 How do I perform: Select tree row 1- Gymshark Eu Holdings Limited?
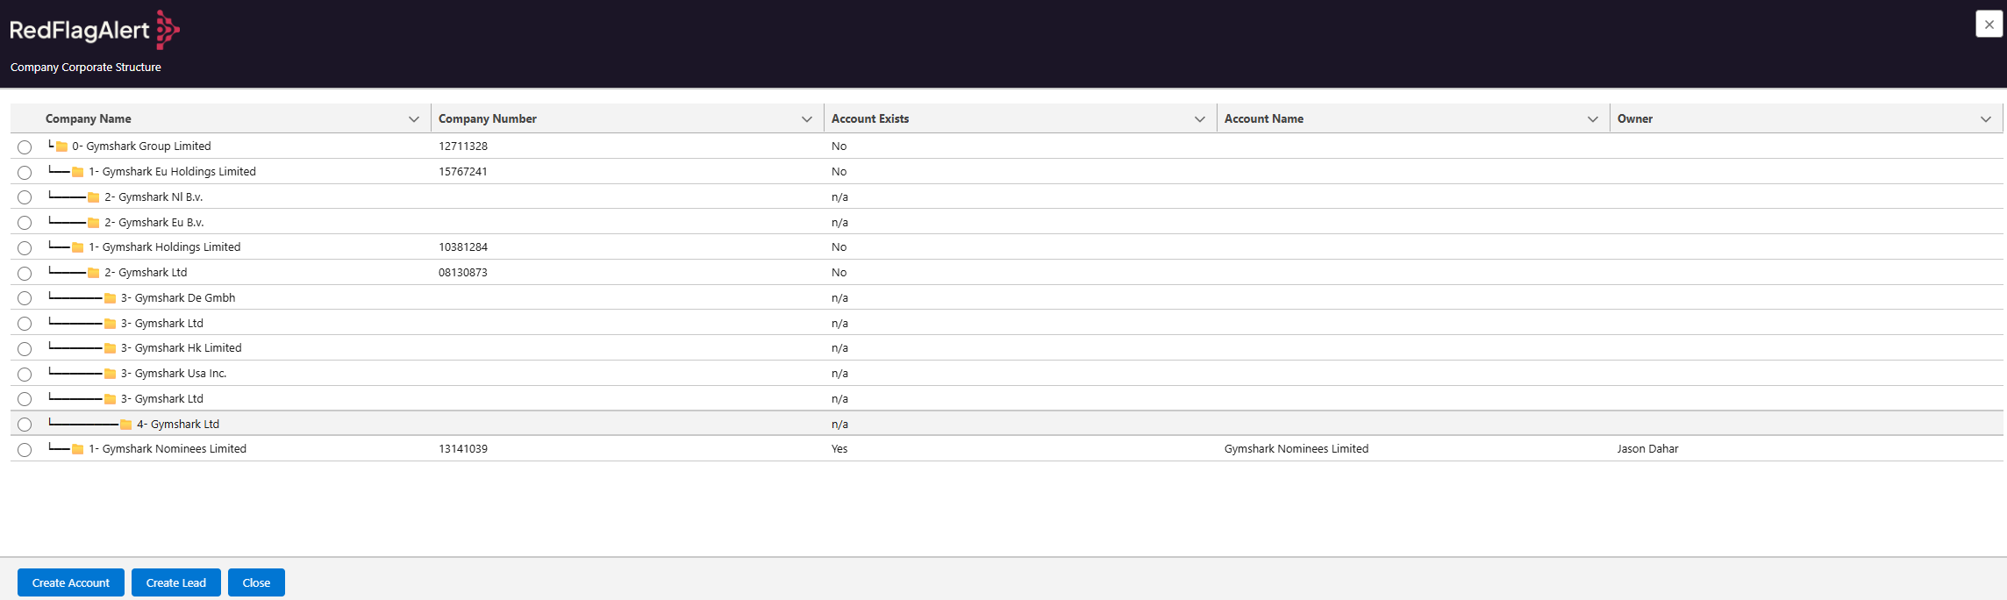pos(1007,172)
